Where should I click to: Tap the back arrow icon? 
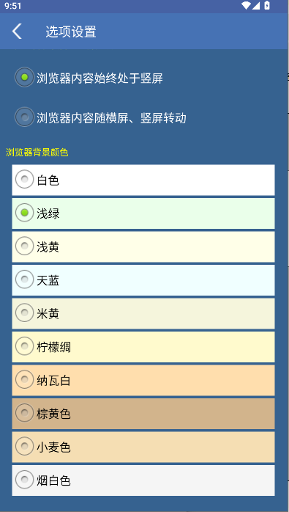[x=17, y=32]
